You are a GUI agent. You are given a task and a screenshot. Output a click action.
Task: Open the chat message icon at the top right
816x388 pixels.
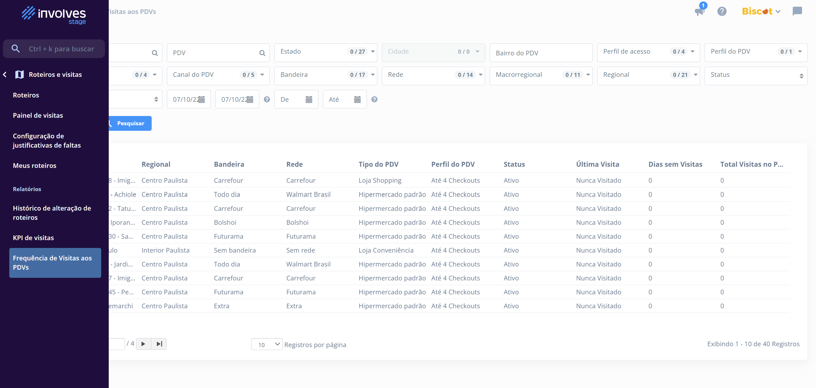(x=797, y=11)
